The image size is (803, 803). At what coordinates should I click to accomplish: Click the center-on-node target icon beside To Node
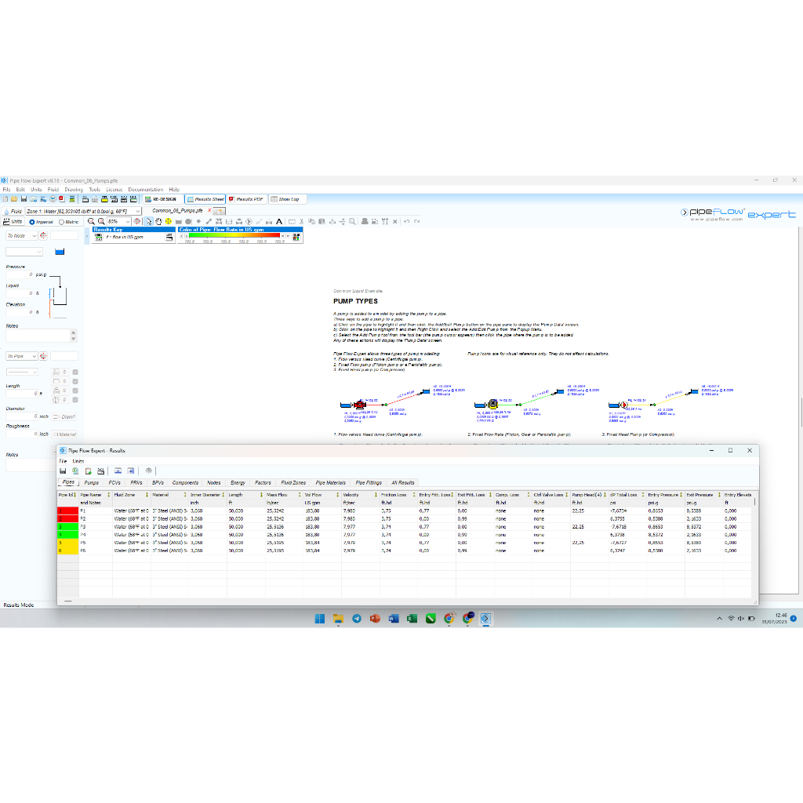click(x=44, y=235)
